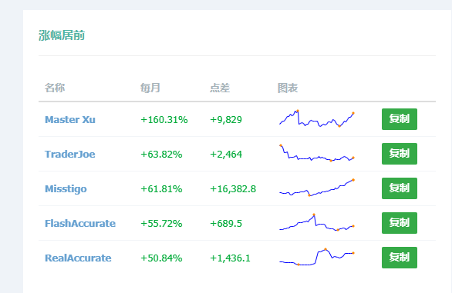
Task: Copy FlashAccurate using the 复制 button
Action: tap(400, 223)
